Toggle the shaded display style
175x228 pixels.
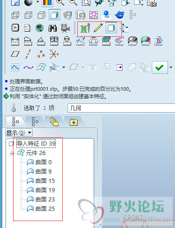pyautogui.click(x=54, y=15)
